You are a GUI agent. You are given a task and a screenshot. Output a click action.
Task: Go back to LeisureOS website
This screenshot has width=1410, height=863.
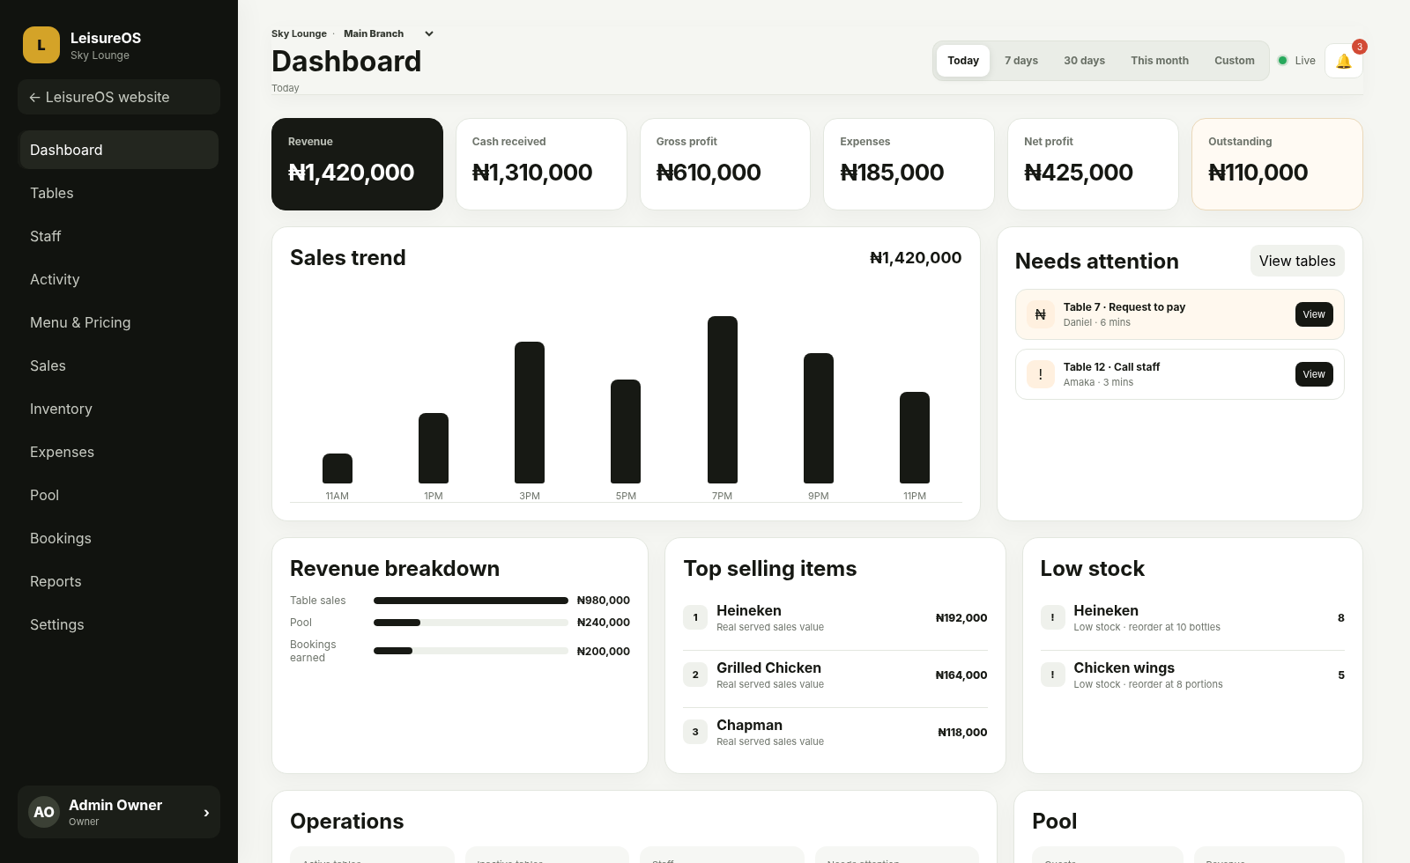(x=119, y=97)
